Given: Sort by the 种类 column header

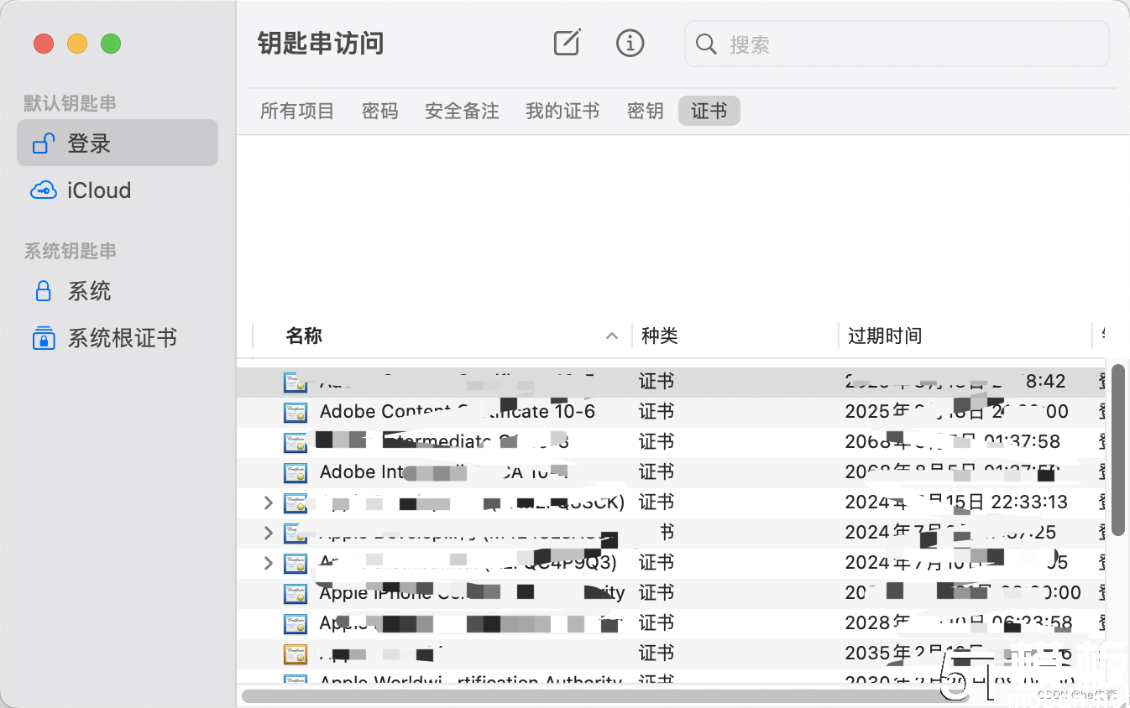Looking at the screenshot, I should coord(660,336).
